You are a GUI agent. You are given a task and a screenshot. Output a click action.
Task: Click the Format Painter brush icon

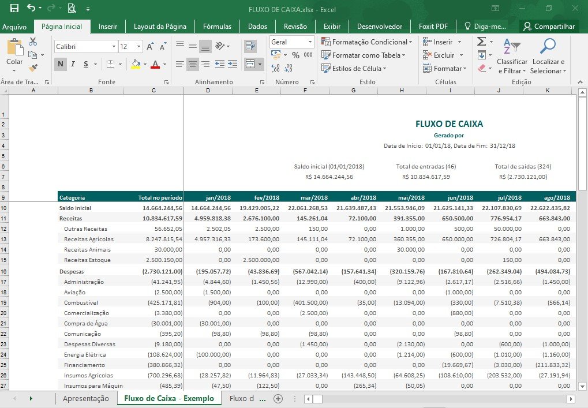(33, 68)
